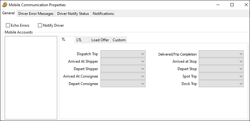
Task: Open the Load Offer sub-tab
Action: (100, 40)
